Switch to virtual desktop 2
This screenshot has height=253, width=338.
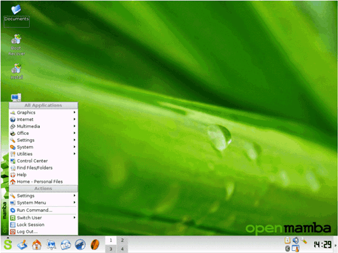[x=122, y=240]
